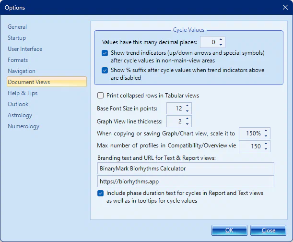This screenshot has width=293, height=242.
Task: Go to the Astrology options category
Action: pyautogui.click(x=20, y=115)
